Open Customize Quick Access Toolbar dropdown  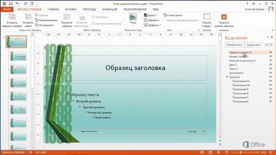tap(37, 4)
